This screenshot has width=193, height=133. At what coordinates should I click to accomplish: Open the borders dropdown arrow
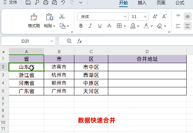[125, 26]
